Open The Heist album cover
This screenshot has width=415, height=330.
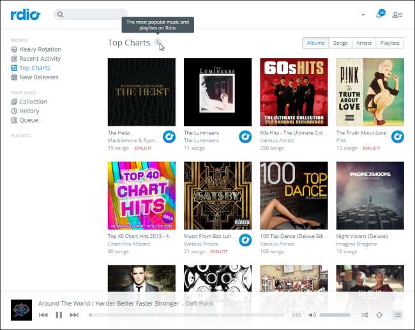click(142, 92)
